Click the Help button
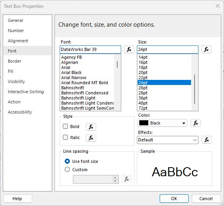Screen dimensions: 224x206 [x=17, y=199]
